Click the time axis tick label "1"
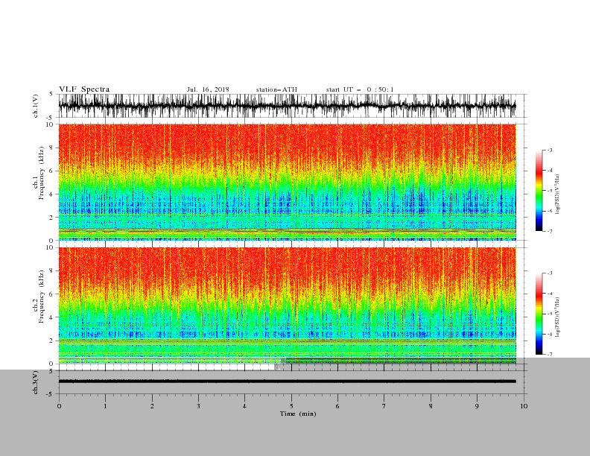The image size is (590, 456). coord(105,406)
